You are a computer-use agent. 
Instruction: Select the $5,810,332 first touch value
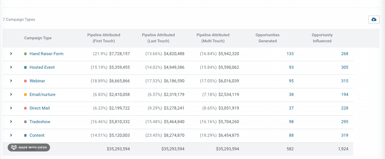point(119,122)
